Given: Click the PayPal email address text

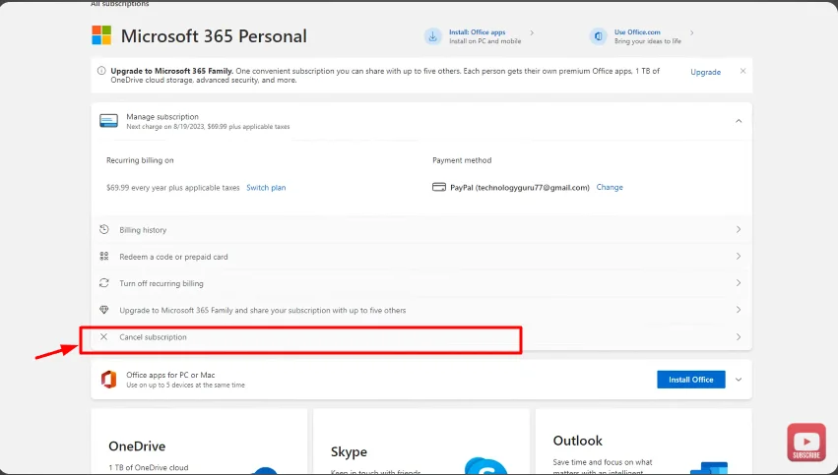Looking at the screenshot, I should [x=533, y=187].
